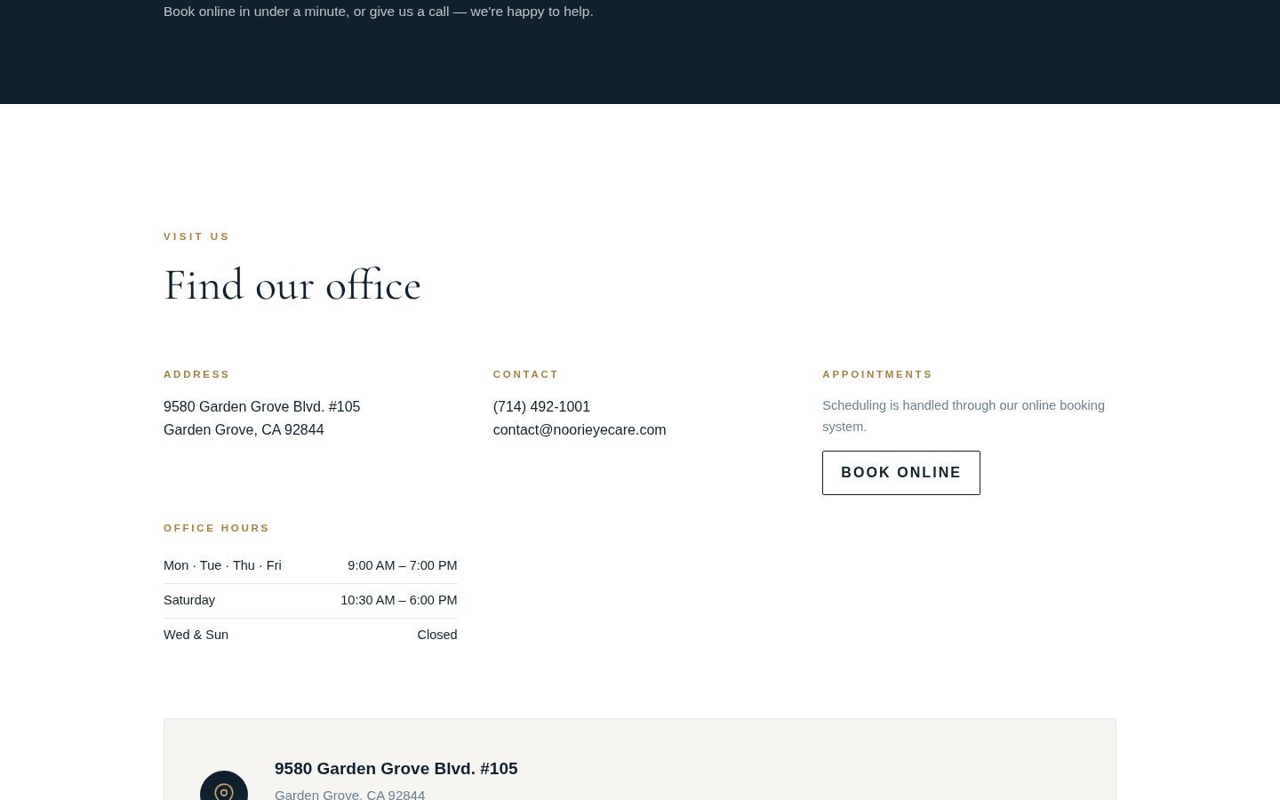This screenshot has height=800, width=1280.
Task: Select the 9580 Garden Grove Blvd. #105 address line
Action: pyautogui.click(x=261, y=406)
